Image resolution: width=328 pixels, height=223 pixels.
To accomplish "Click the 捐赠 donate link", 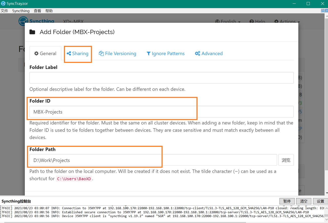I will pyautogui.click(x=324, y=10).
